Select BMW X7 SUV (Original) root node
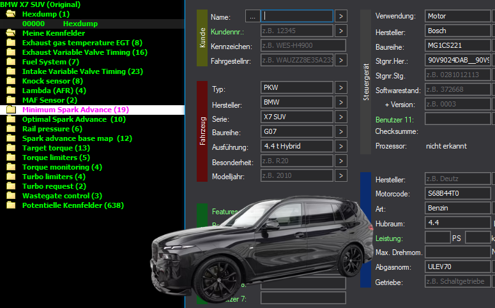Screen dimensions: 495x308 (40, 4)
